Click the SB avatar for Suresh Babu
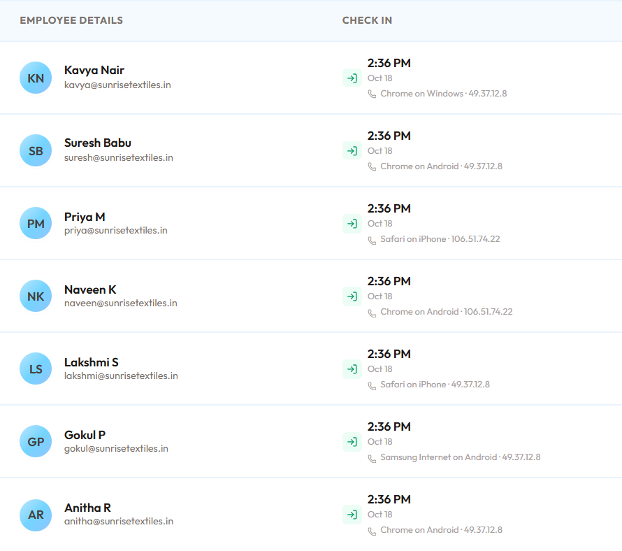 click(36, 150)
